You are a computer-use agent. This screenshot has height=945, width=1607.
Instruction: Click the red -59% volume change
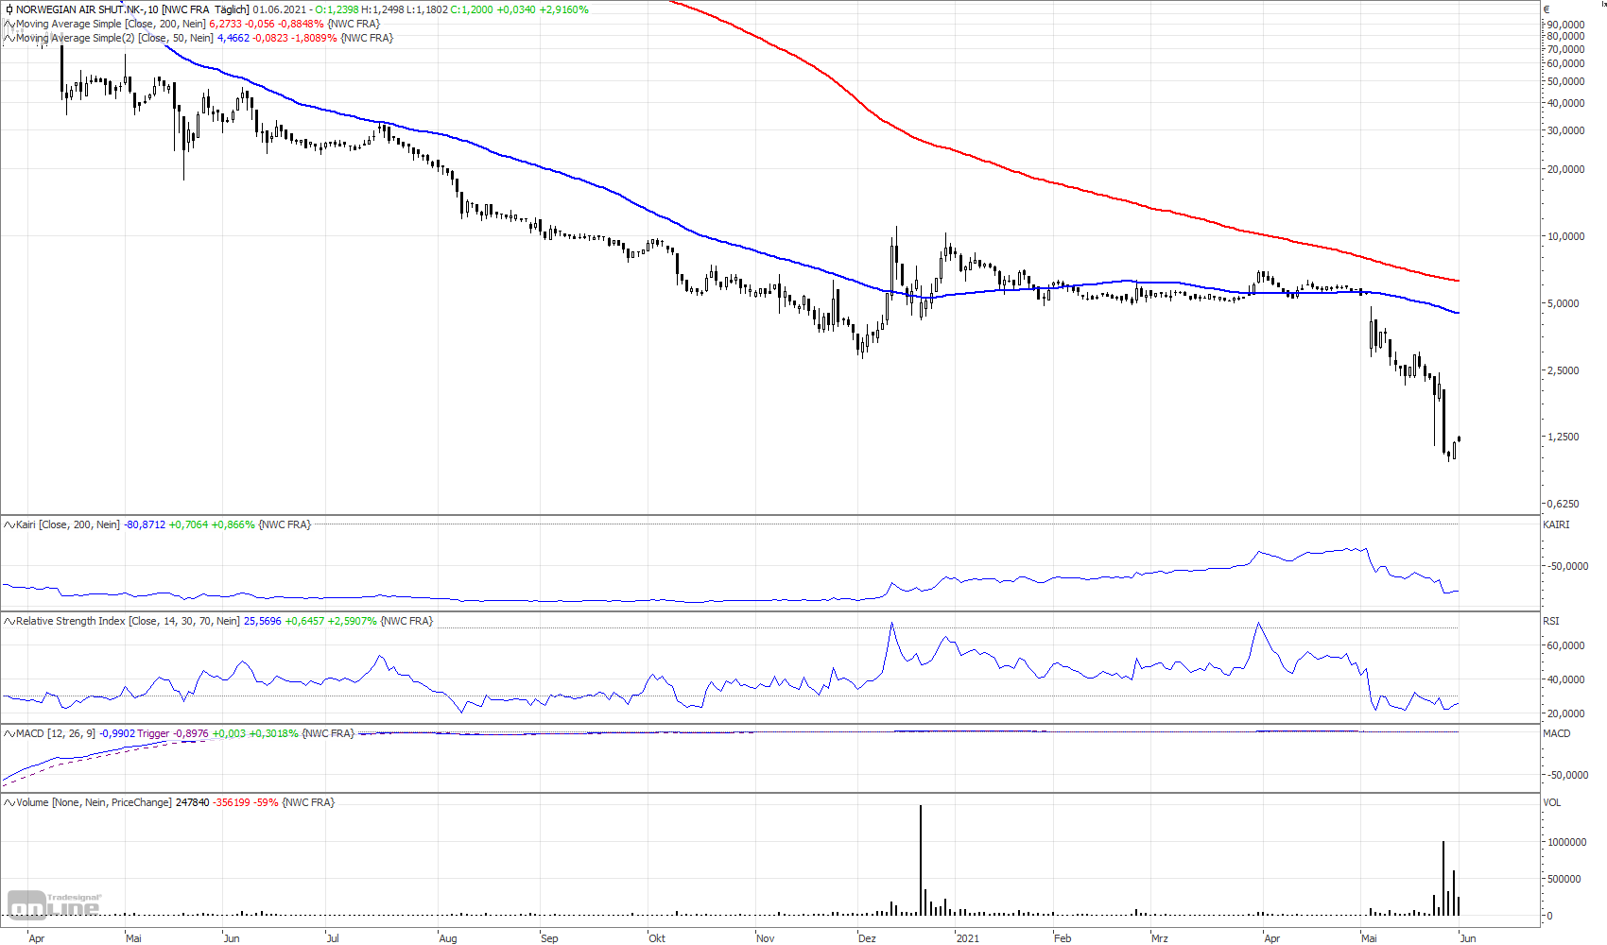266,802
